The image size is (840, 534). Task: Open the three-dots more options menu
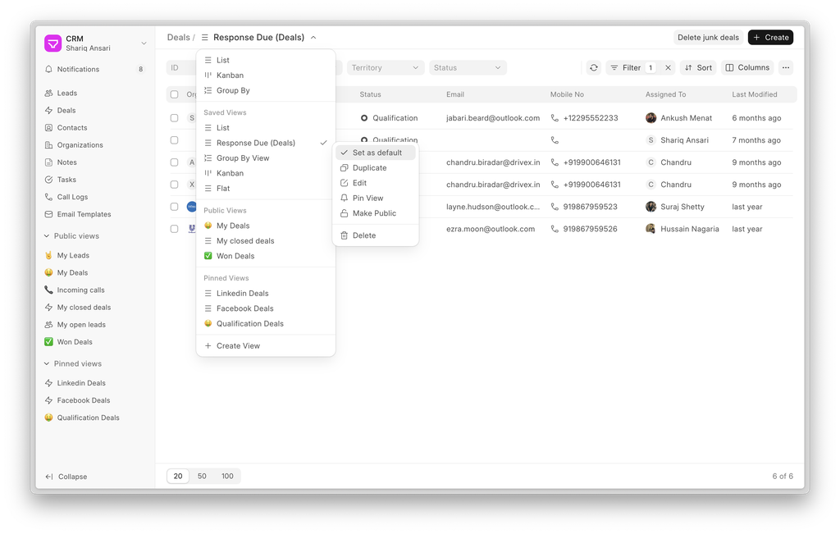tap(786, 68)
